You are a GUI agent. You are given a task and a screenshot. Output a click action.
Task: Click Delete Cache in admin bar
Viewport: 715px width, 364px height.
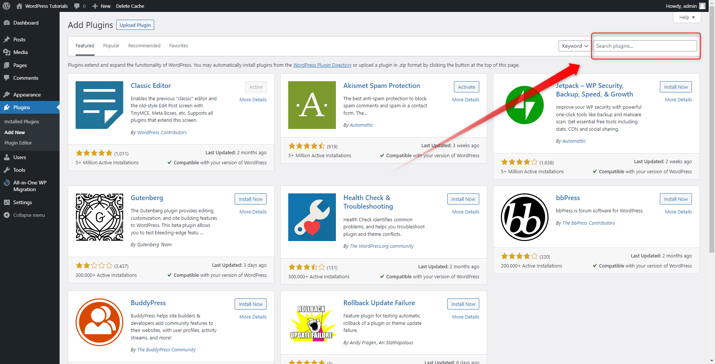coord(130,6)
